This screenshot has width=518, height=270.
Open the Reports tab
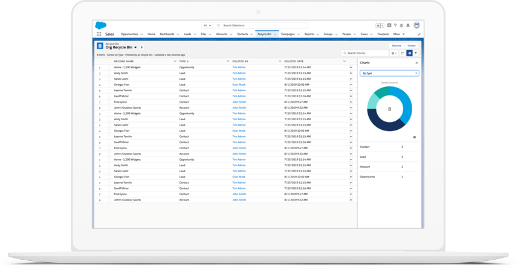click(309, 34)
